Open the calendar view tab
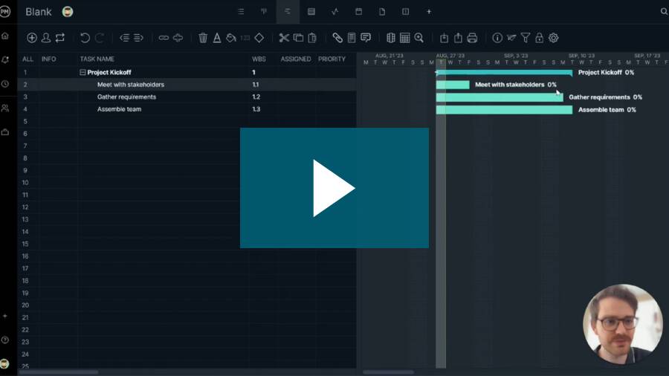This screenshot has height=376, width=669. pos(359,11)
